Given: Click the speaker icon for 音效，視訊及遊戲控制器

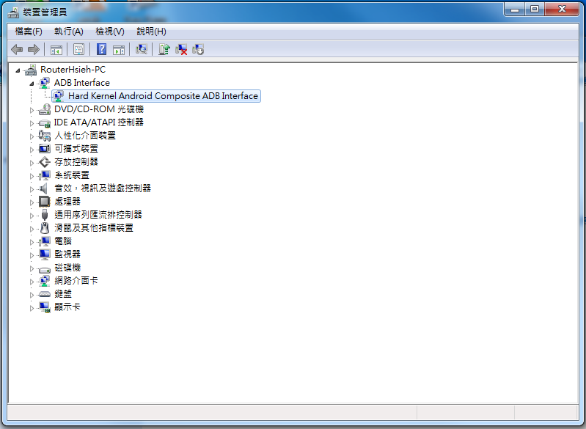Looking at the screenshot, I should [x=44, y=188].
